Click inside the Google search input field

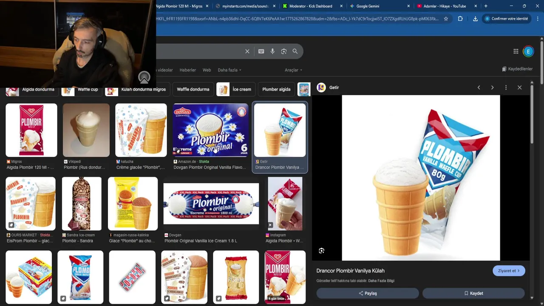click(200, 51)
